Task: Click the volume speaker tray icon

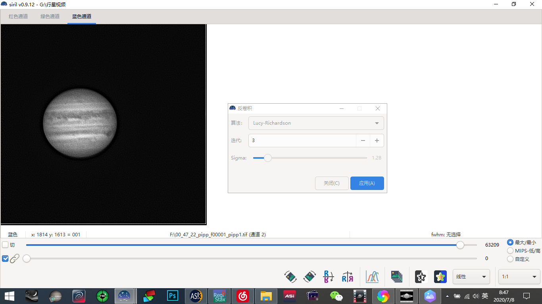Action: [x=475, y=296]
